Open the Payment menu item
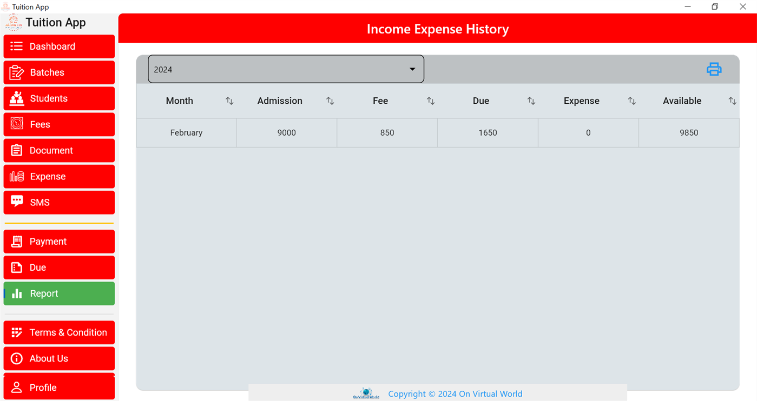757x401 pixels. click(58, 241)
